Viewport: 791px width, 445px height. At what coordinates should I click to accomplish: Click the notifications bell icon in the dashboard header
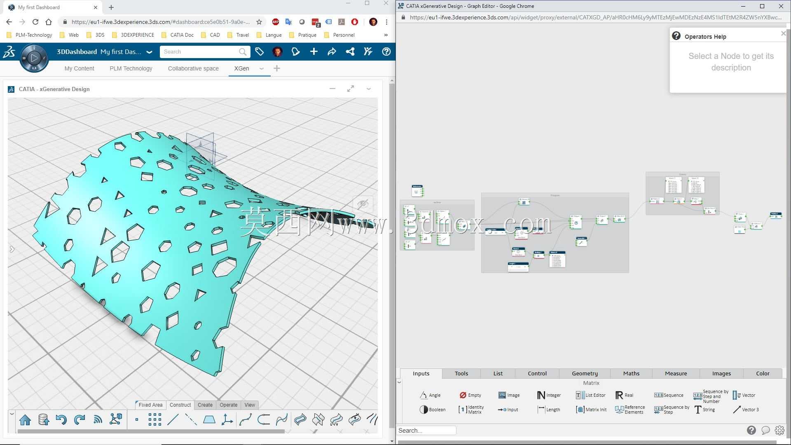(x=295, y=52)
